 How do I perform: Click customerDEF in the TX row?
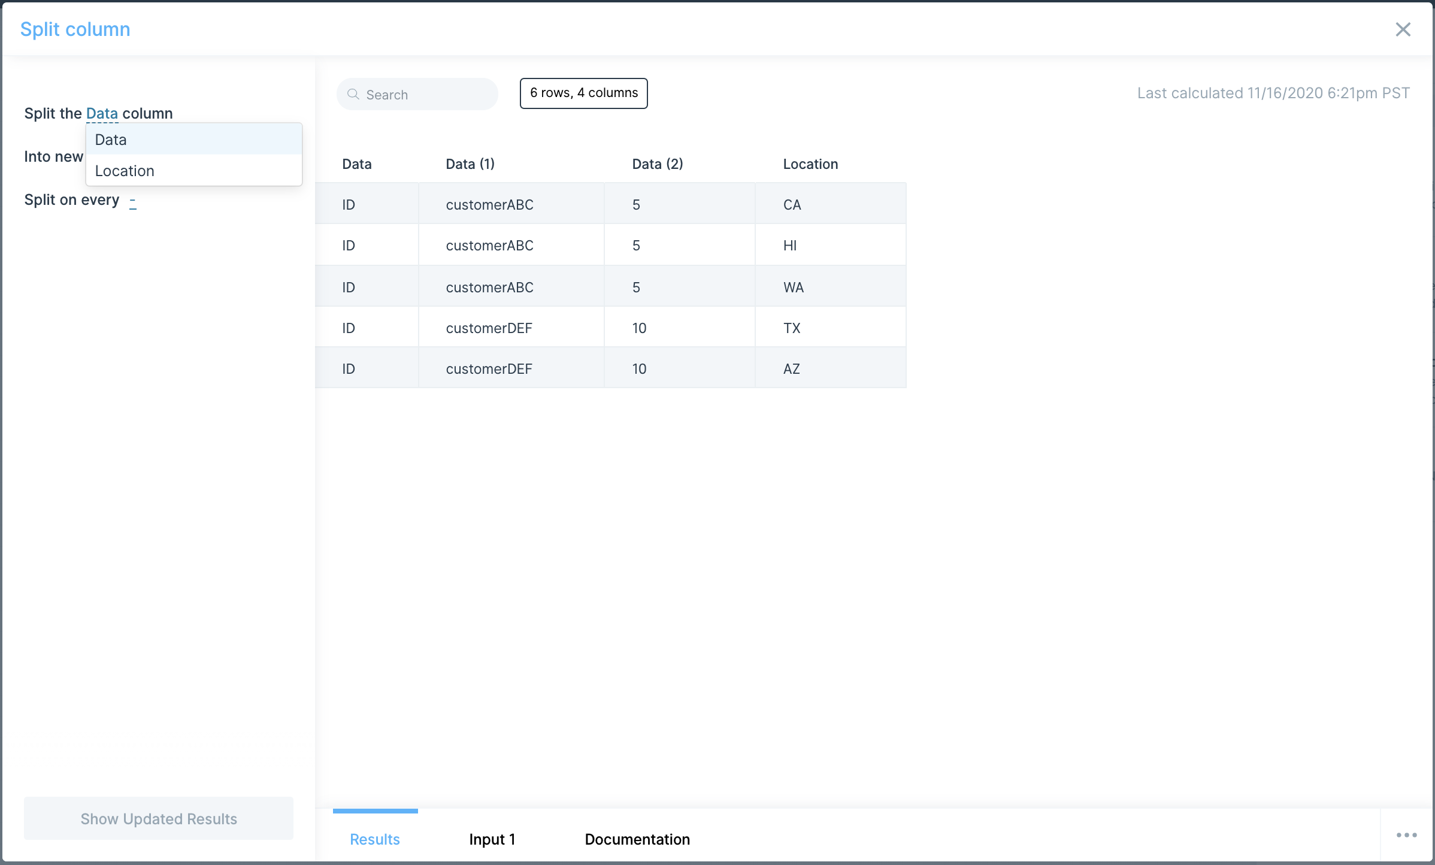511,328
